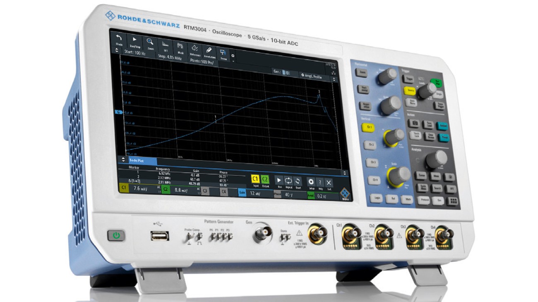Tap the small toolbar settings circle beside Demo
The width and height of the screenshot is (538, 302).
tap(233, 55)
